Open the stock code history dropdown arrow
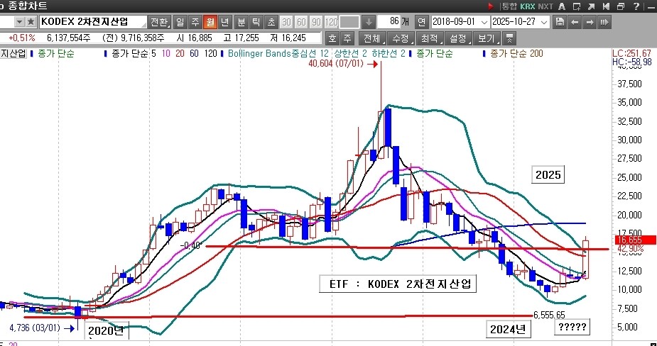657x346 pixels. (x=19, y=22)
